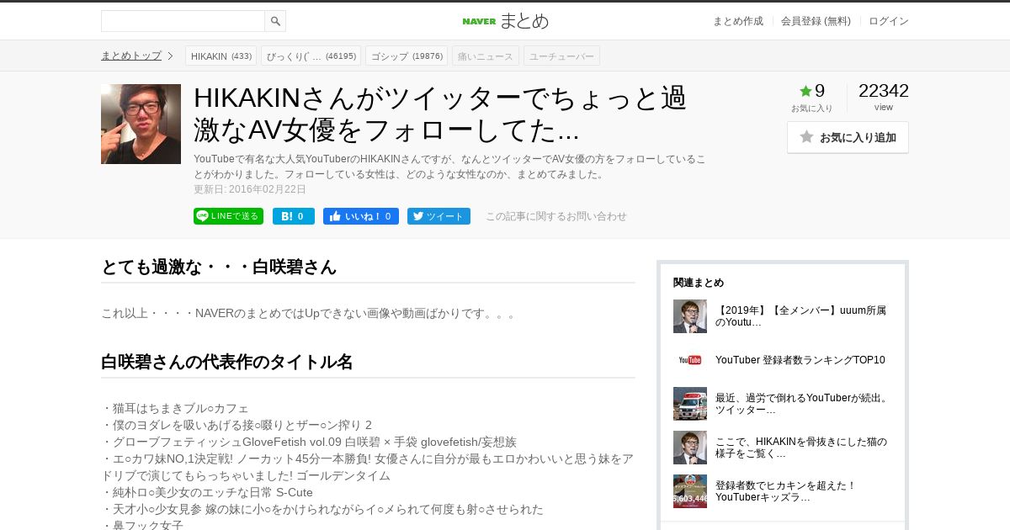This screenshot has width=1010, height=530.
Task: Select the HIKAKIN (433) tag
Action: 221,56
